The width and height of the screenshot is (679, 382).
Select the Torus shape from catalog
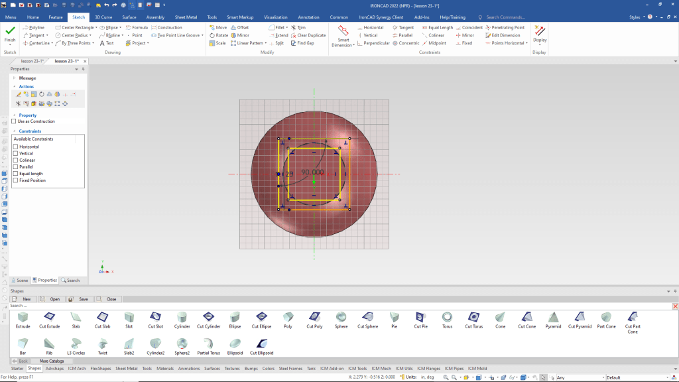[x=448, y=319]
